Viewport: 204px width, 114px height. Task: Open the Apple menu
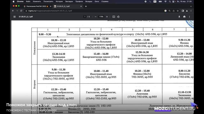[13, 2]
